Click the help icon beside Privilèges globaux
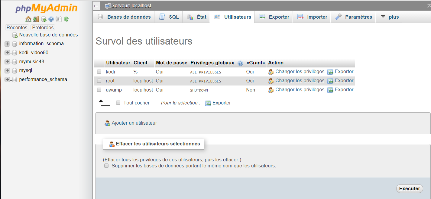 tap(240, 63)
